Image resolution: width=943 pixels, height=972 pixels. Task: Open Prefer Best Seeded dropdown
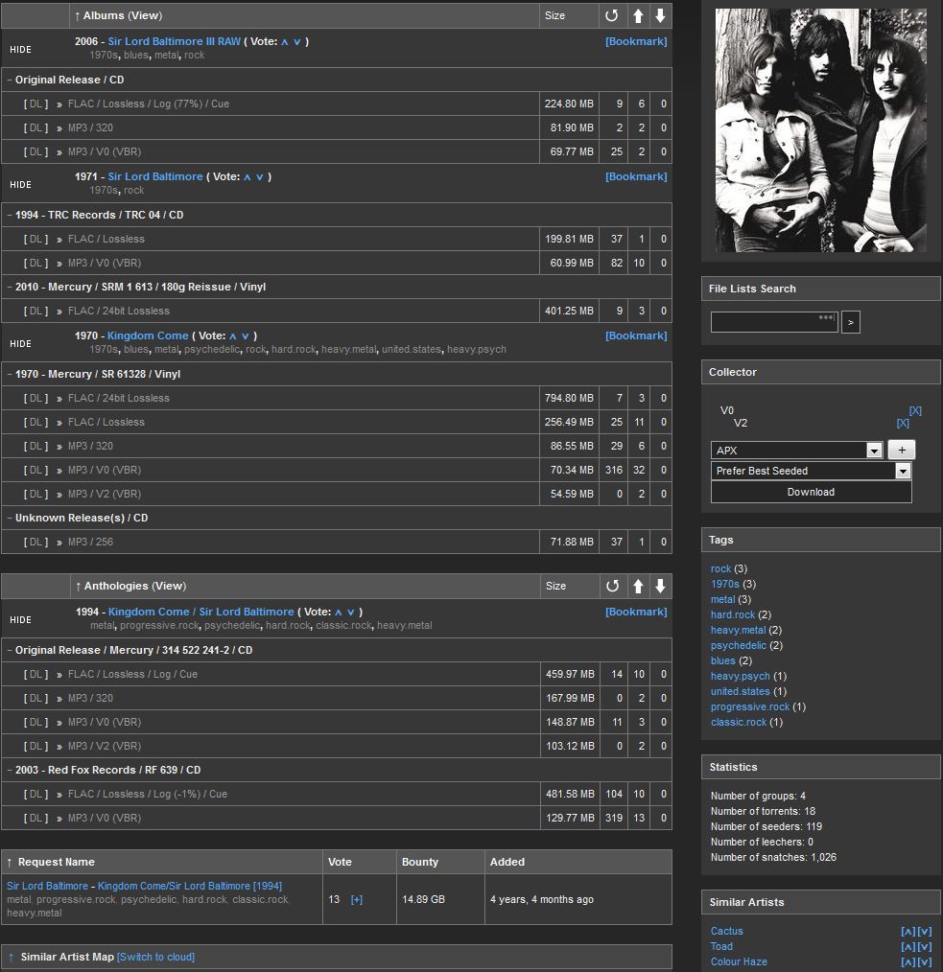tap(811, 471)
